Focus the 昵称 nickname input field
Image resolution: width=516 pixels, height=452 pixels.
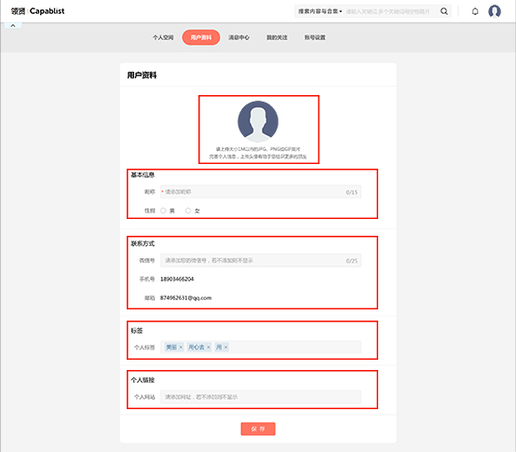pyautogui.click(x=261, y=192)
